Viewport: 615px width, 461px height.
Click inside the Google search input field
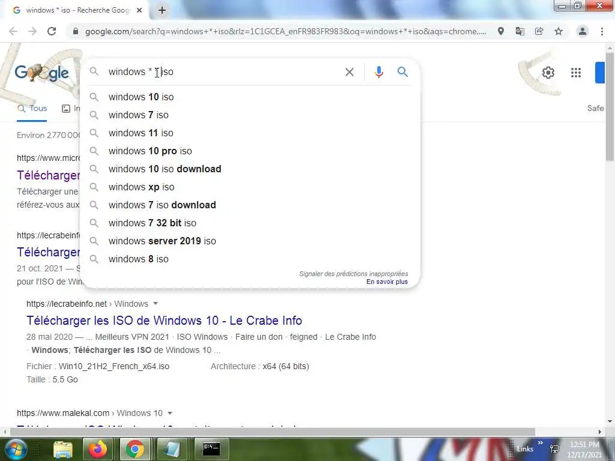(x=223, y=72)
